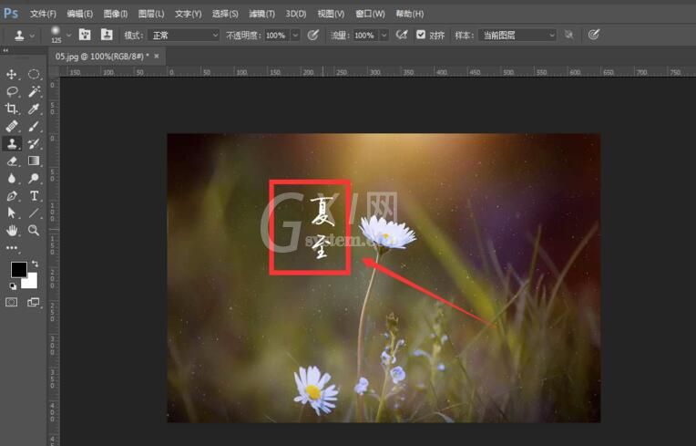Select the Elliptical Marquee tool
Viewport: 696px width, 446px height.
(34, 74)
